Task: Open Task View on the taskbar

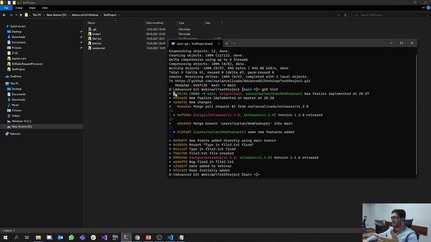Action: [27, 237]
